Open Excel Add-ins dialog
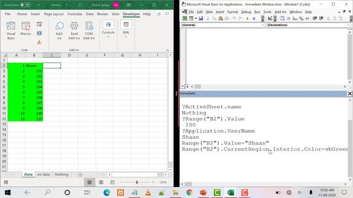This screenshot has width=353, height=198. coord(74,31)
